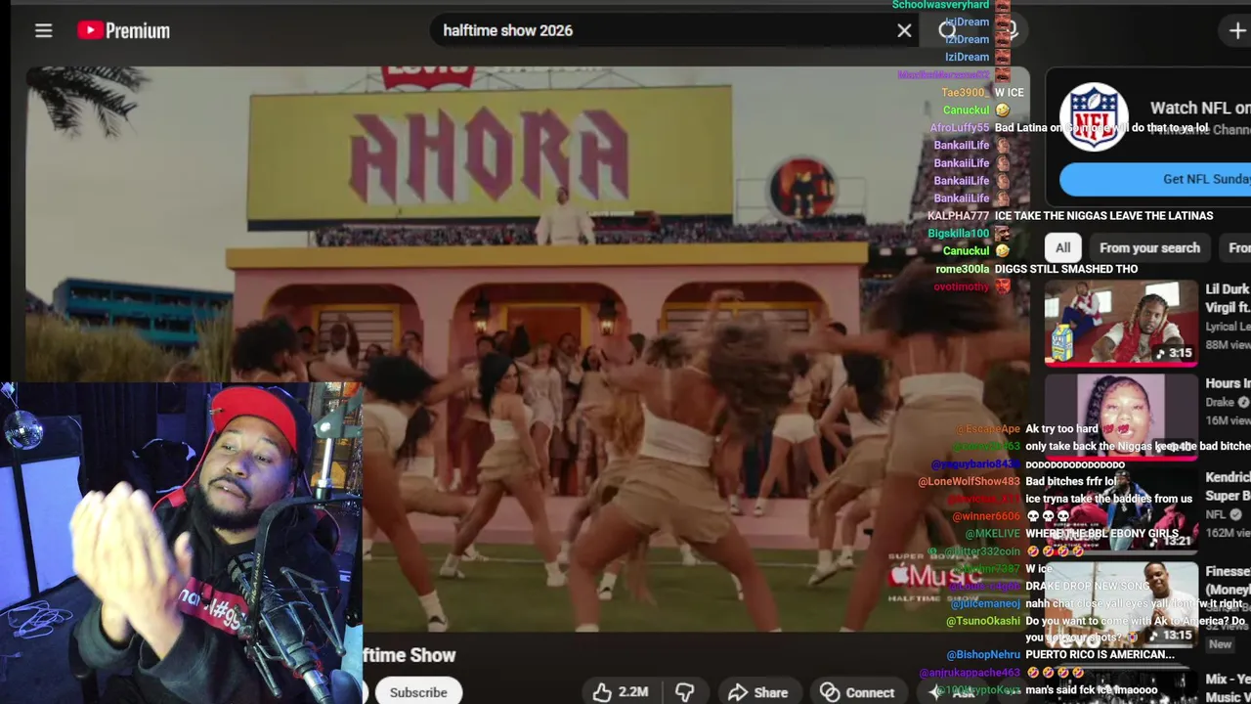
Task: Open the Lil Durk video title
Action: 1228,297
